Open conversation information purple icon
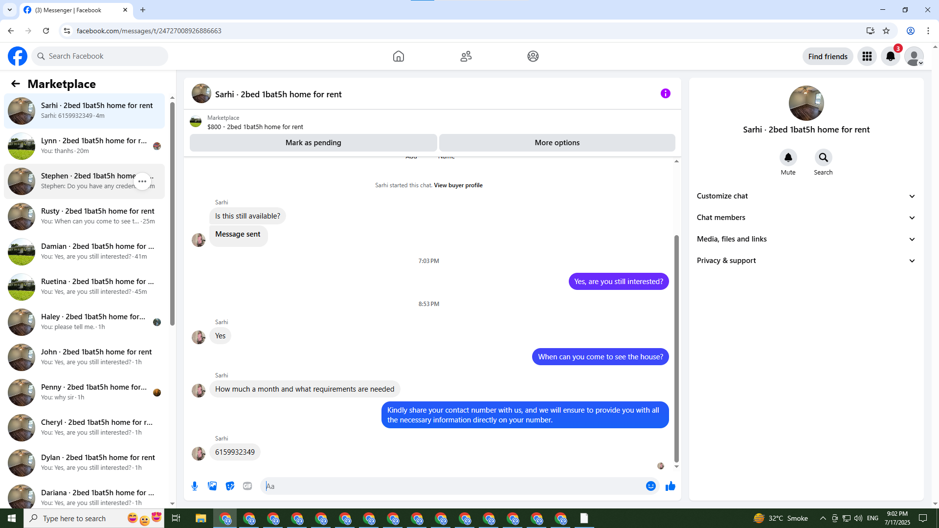The height and width of the screenshot is (528, 939). 666,93
